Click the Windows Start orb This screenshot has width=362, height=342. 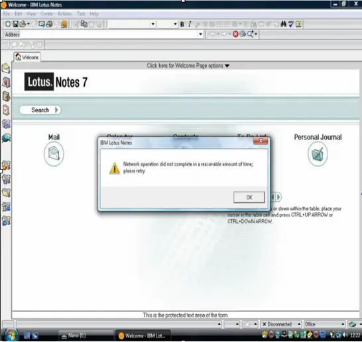(x=11, y=335)
